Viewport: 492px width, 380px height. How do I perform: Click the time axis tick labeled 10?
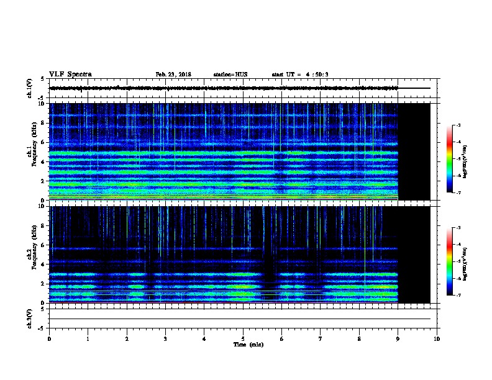pos(437,338)
